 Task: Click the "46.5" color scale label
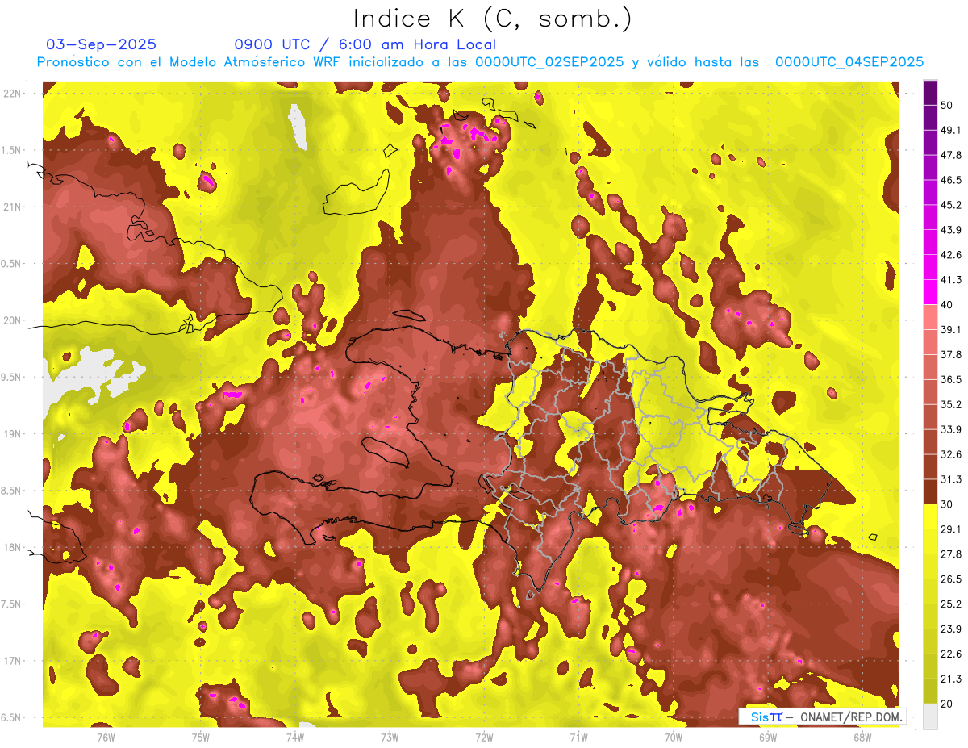950,180
